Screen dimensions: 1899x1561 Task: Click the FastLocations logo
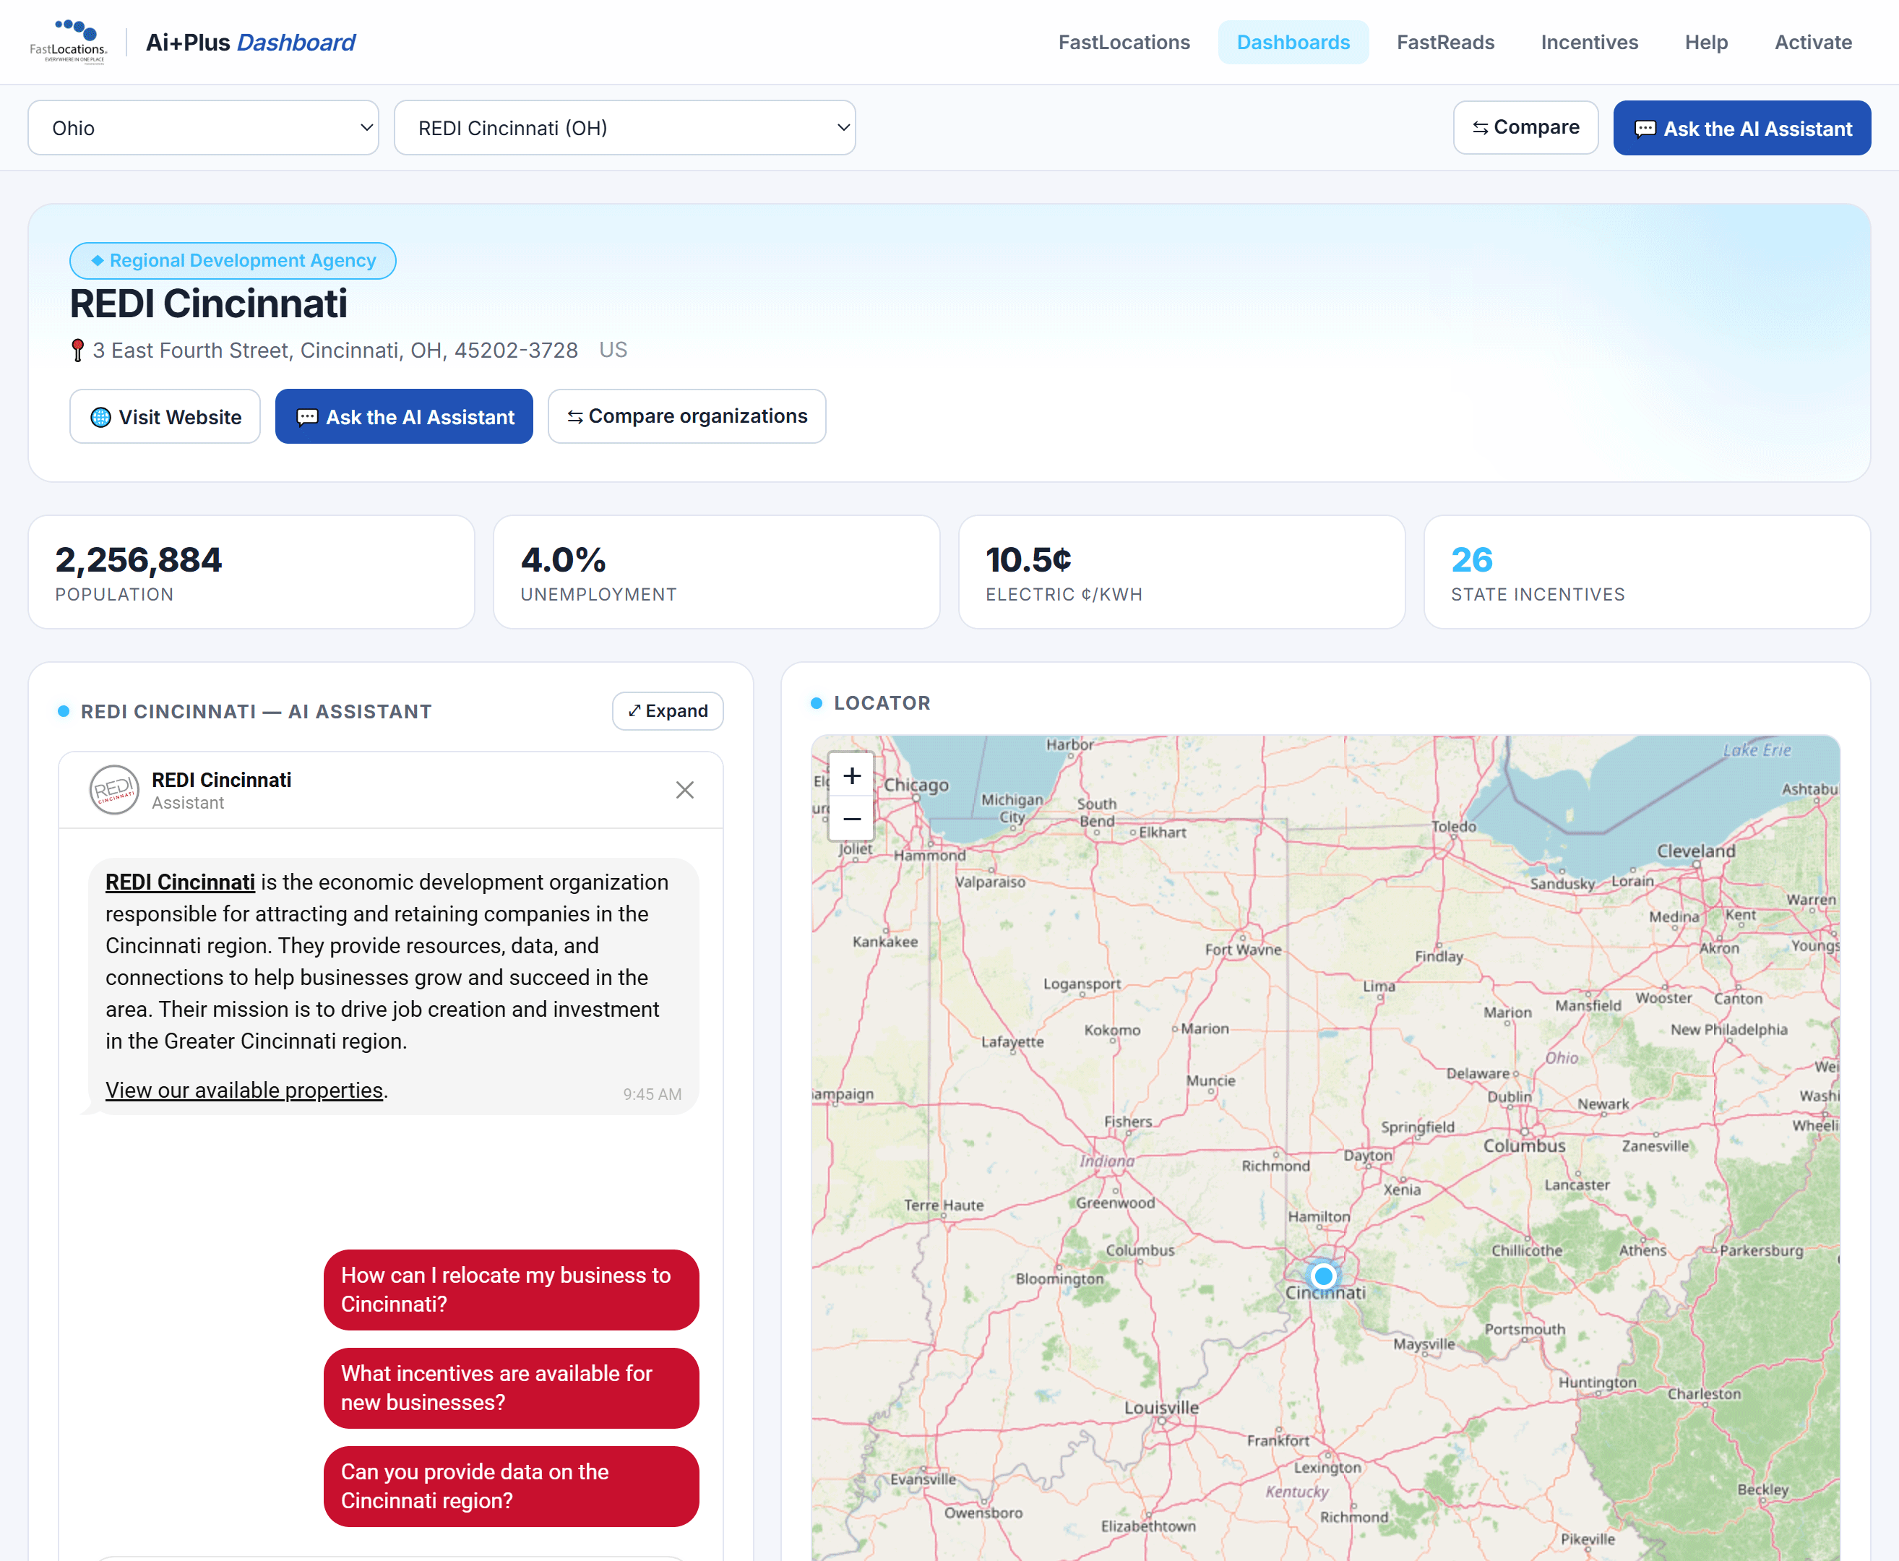(x=69, y=41)
